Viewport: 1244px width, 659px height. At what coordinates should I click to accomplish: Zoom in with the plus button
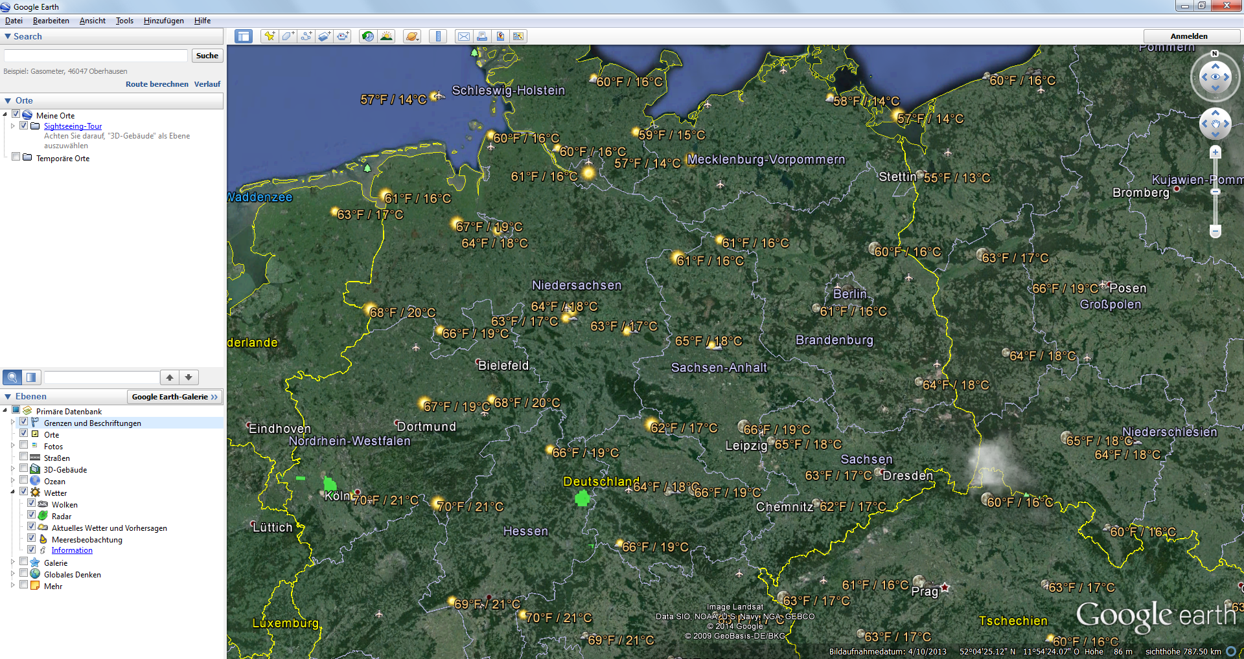[1215, 153]
